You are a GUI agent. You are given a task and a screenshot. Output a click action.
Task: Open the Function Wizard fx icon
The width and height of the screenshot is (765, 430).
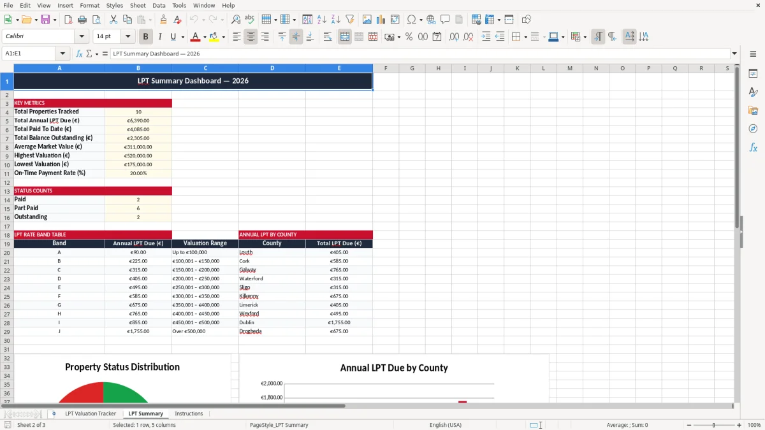coord(80,54)
